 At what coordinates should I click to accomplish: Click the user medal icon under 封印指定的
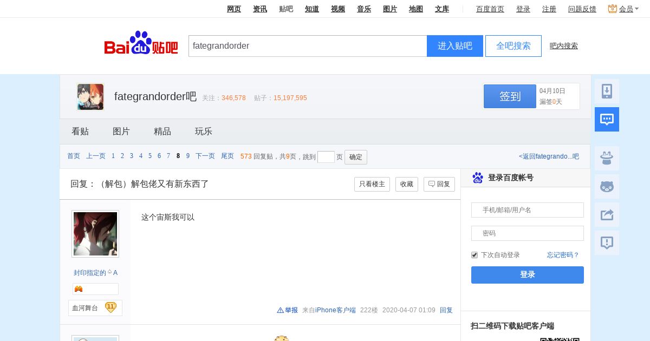(x=79, y=289)
